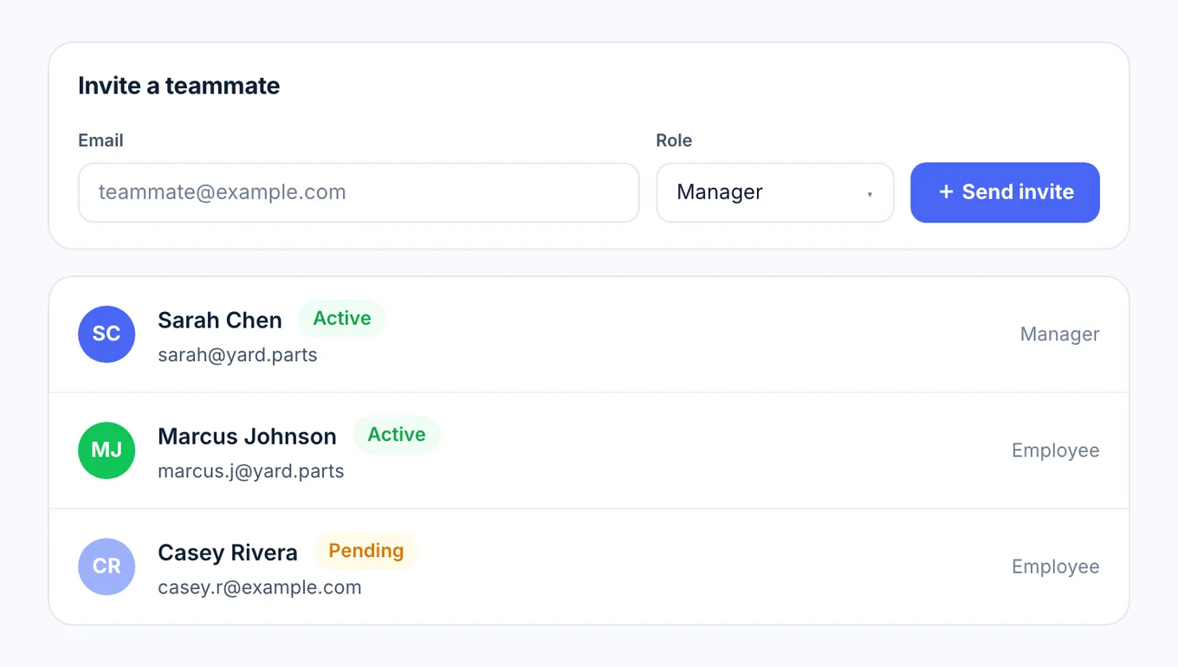Click Marcus Johnson's Employee role label
This screenshot has height=667, width=1178.
click(x=1056, y=450)
